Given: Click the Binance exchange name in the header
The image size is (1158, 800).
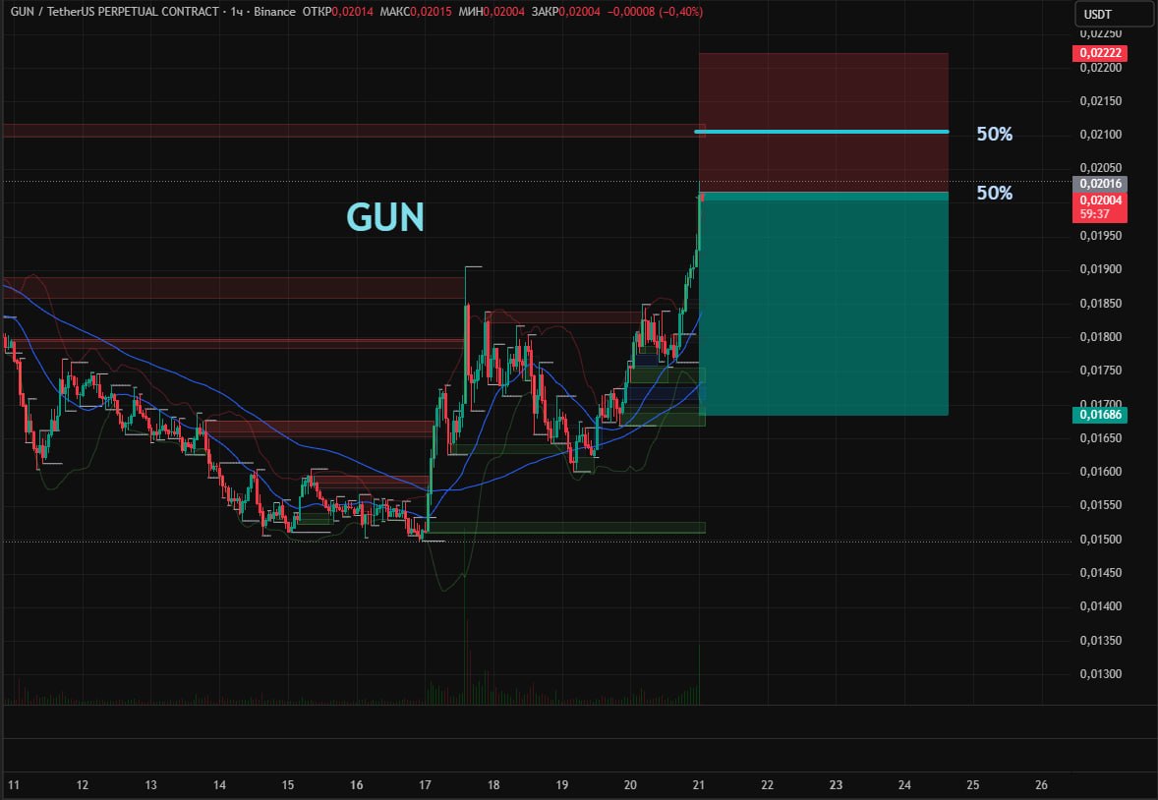Looking at the screenshot, I should [x=274, y=12].
